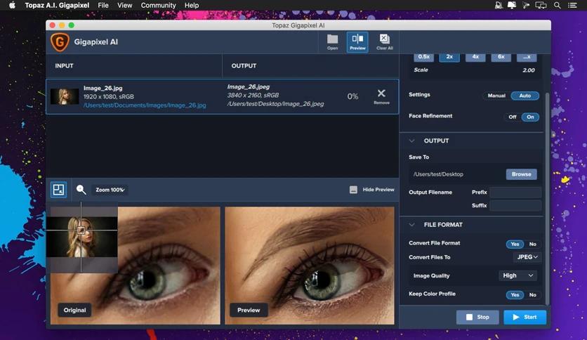Toggle the Preview split-view icon
Screen dimensions: 587x340
coord(357,41)
